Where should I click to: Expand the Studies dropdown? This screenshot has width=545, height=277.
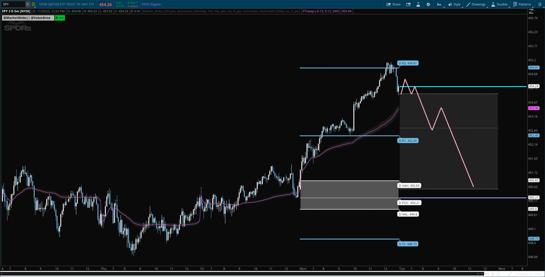pos(499,4)
